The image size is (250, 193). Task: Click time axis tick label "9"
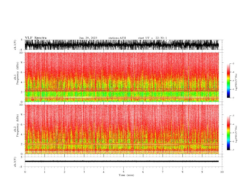202,172
